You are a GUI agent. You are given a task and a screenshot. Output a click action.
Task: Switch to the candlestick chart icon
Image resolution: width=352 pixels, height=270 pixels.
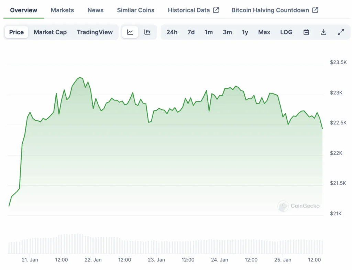(x=148, y=32)
